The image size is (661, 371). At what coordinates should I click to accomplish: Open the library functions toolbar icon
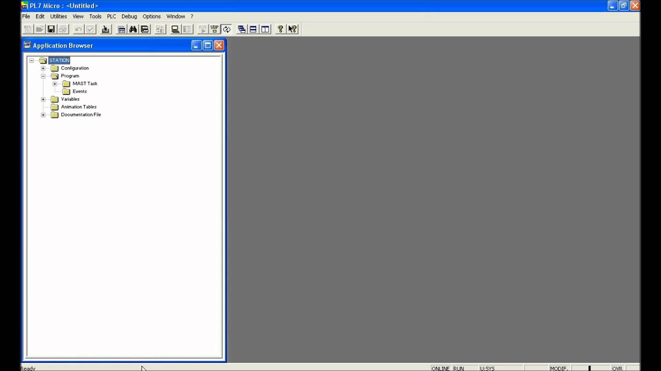(145, 29)
